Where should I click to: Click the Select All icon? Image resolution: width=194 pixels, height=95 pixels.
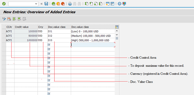pos(14,19)
